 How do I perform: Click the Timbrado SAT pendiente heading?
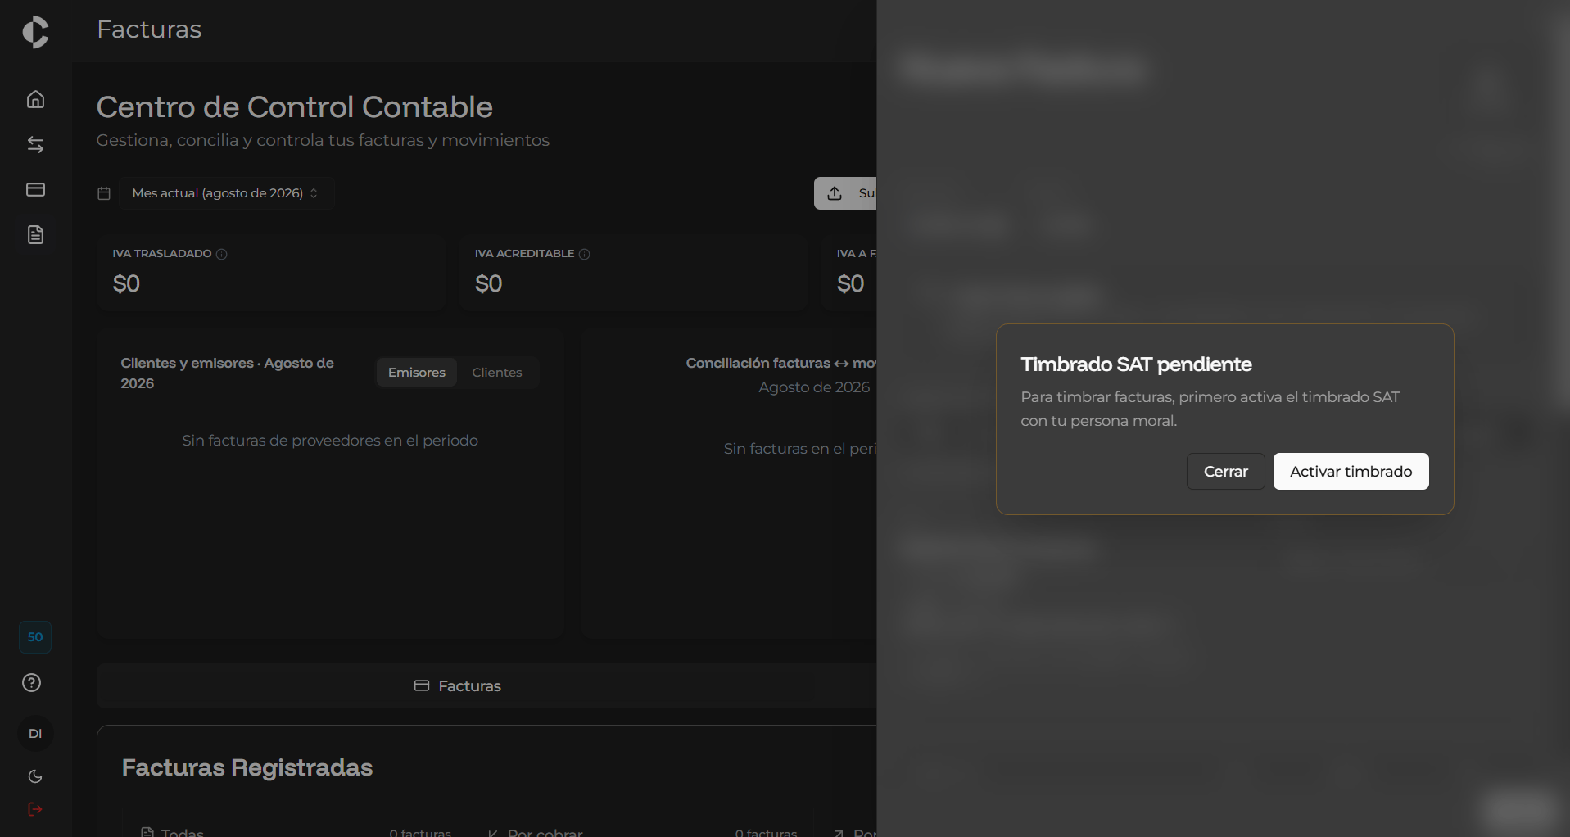click(1136, 364)
